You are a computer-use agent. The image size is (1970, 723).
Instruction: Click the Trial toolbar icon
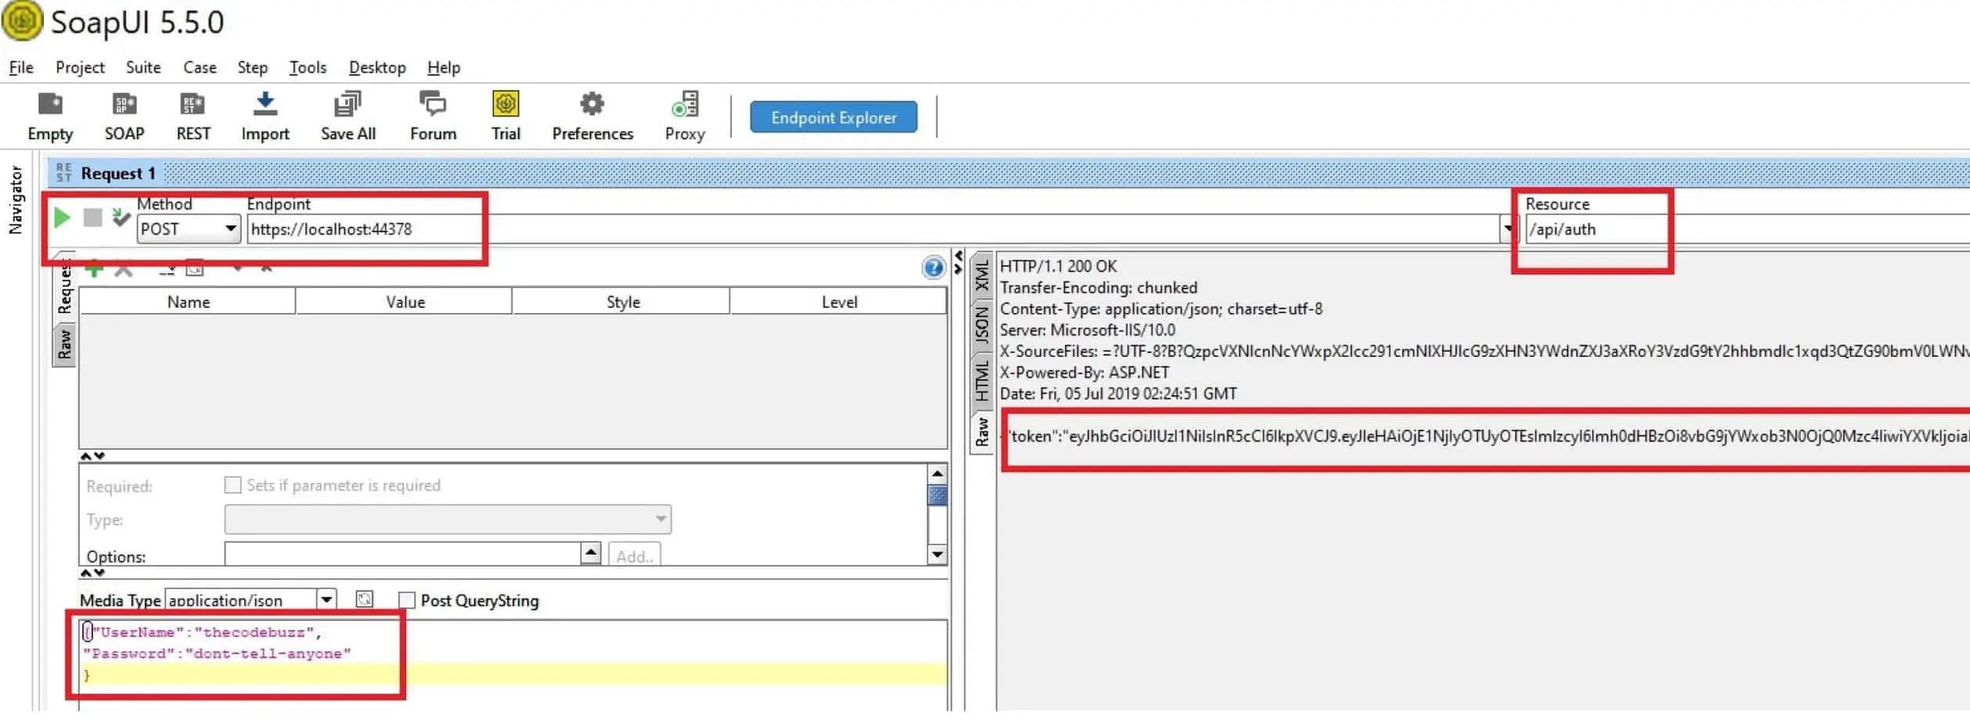point(506,117)
